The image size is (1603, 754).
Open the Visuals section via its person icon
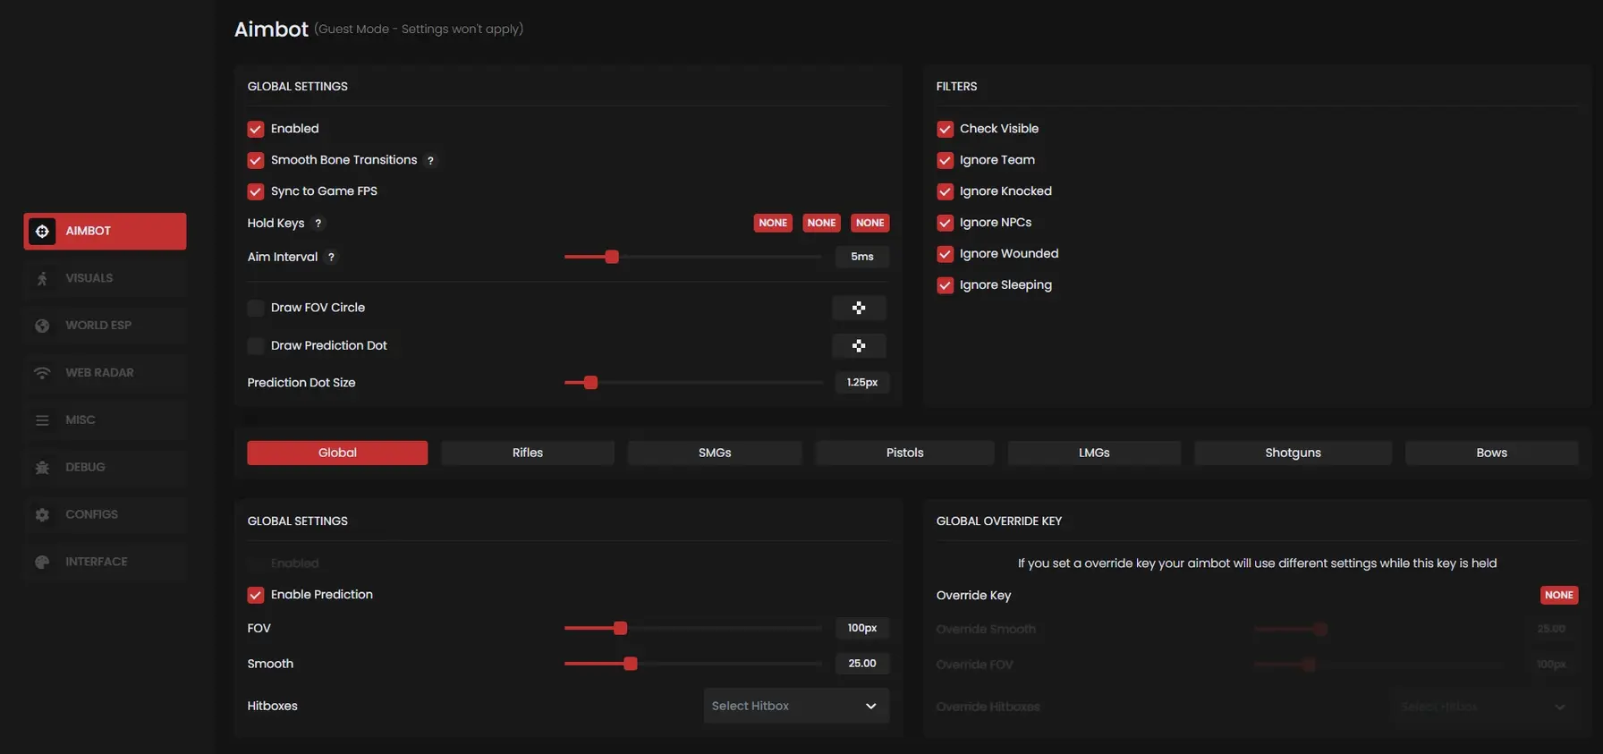42,278
